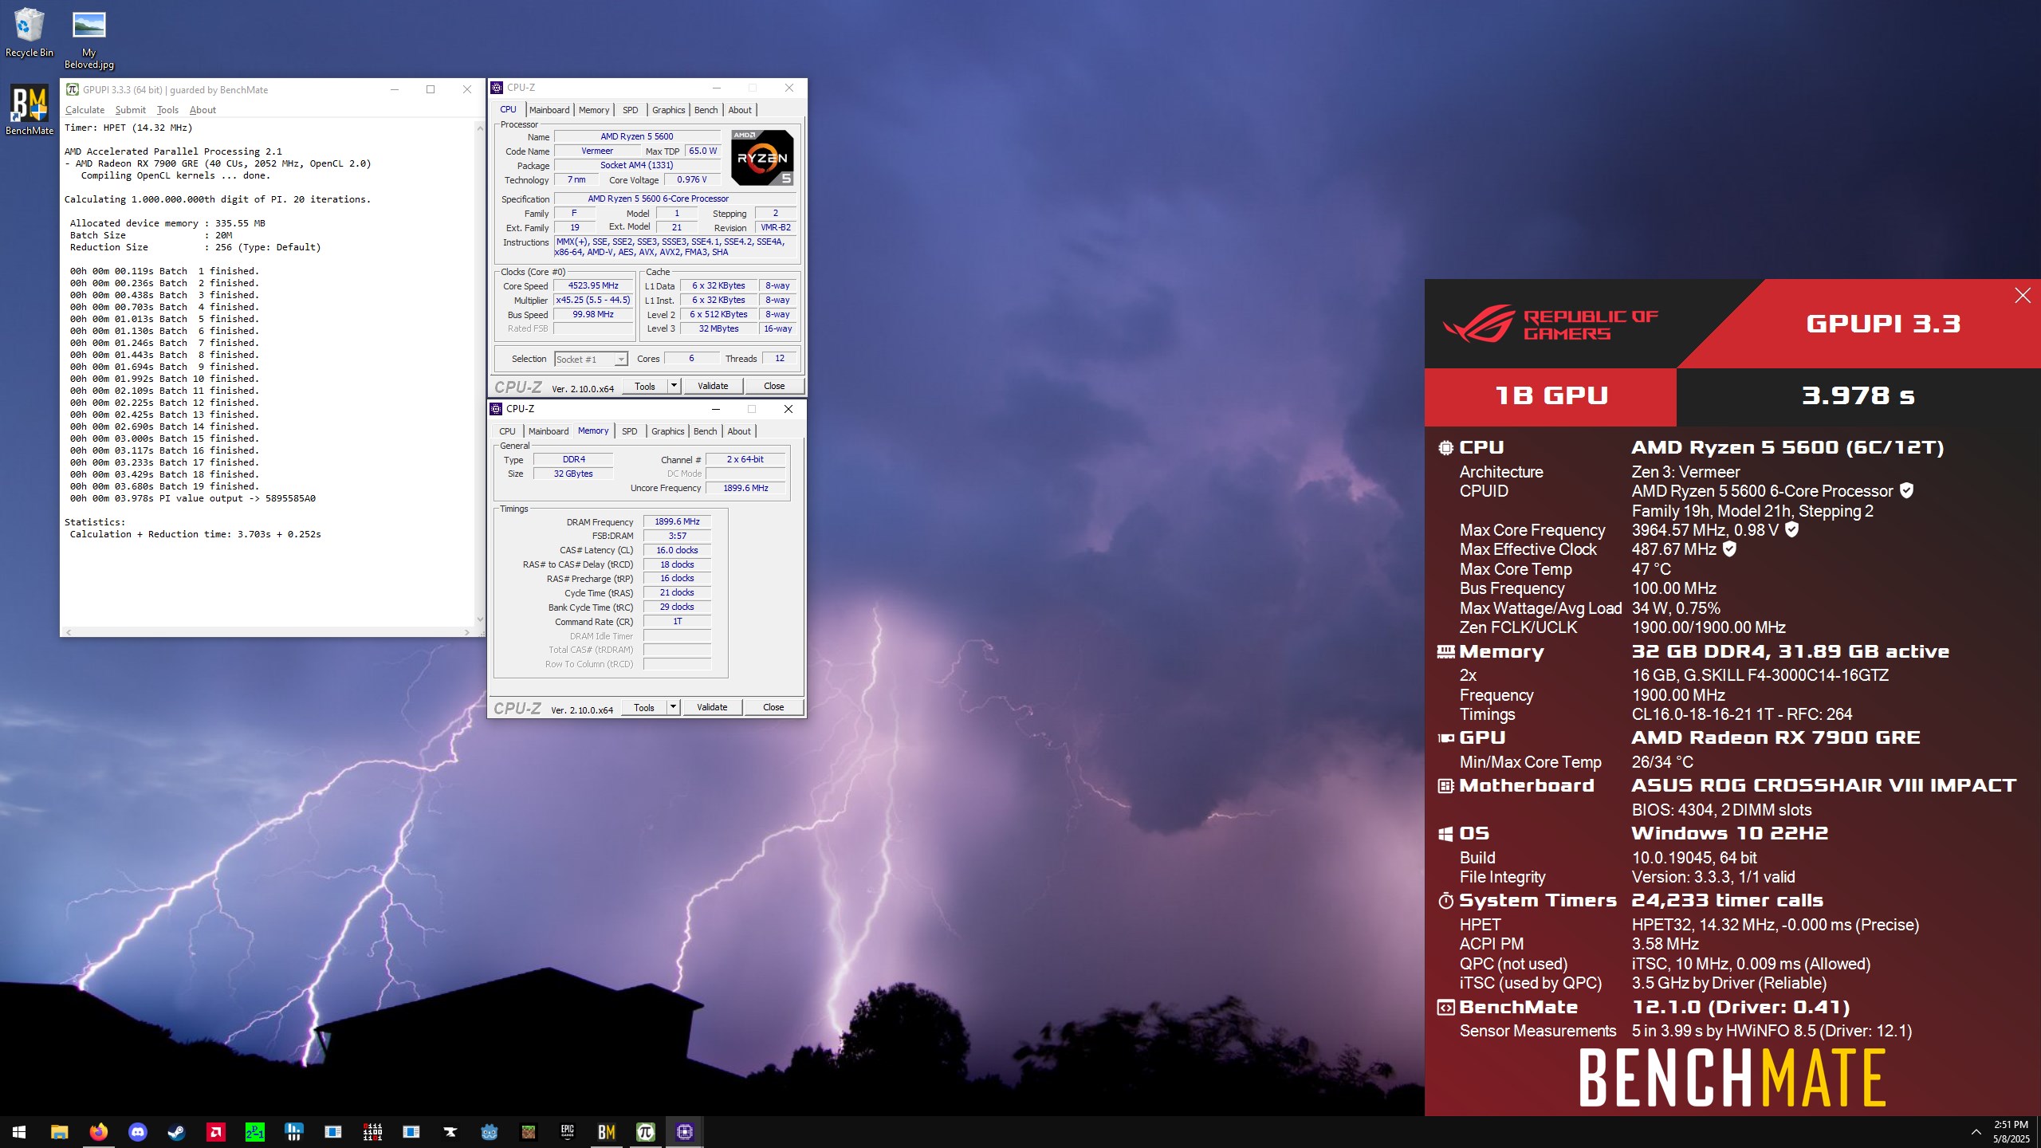Expand Tools dropdown arrow in bottom CPU-Z
2041x1148 pixels.
[673, 707]
